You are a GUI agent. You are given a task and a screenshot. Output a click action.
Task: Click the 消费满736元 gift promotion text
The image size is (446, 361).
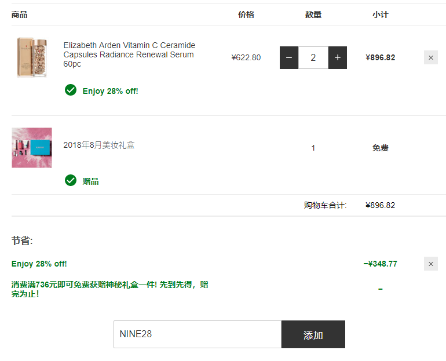pos(110,289)
